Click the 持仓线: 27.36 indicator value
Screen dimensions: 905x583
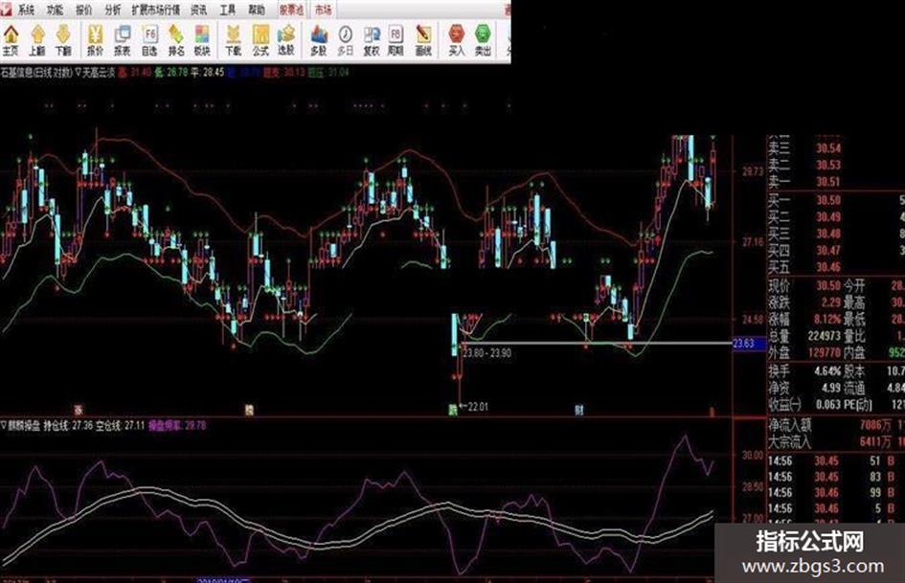click(x=68, y=426)
